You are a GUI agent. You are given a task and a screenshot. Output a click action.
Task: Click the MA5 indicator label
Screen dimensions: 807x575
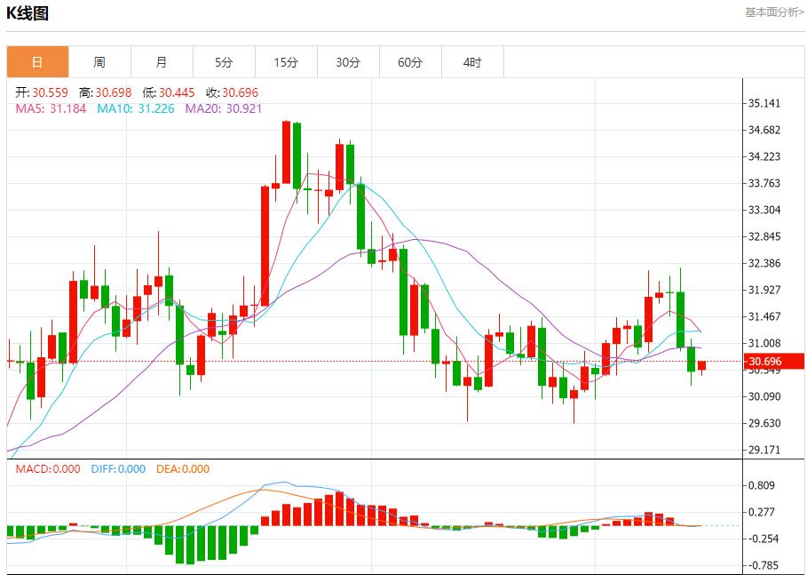48,108
